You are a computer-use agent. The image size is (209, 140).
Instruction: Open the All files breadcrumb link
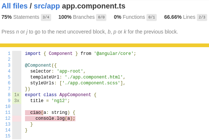(14, 6)
